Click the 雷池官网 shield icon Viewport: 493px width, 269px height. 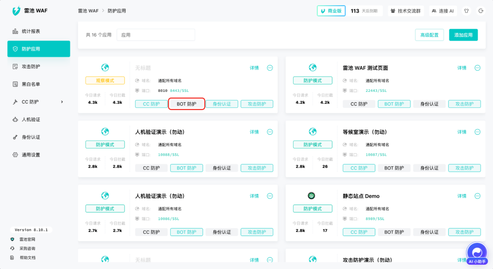[12, 239]
